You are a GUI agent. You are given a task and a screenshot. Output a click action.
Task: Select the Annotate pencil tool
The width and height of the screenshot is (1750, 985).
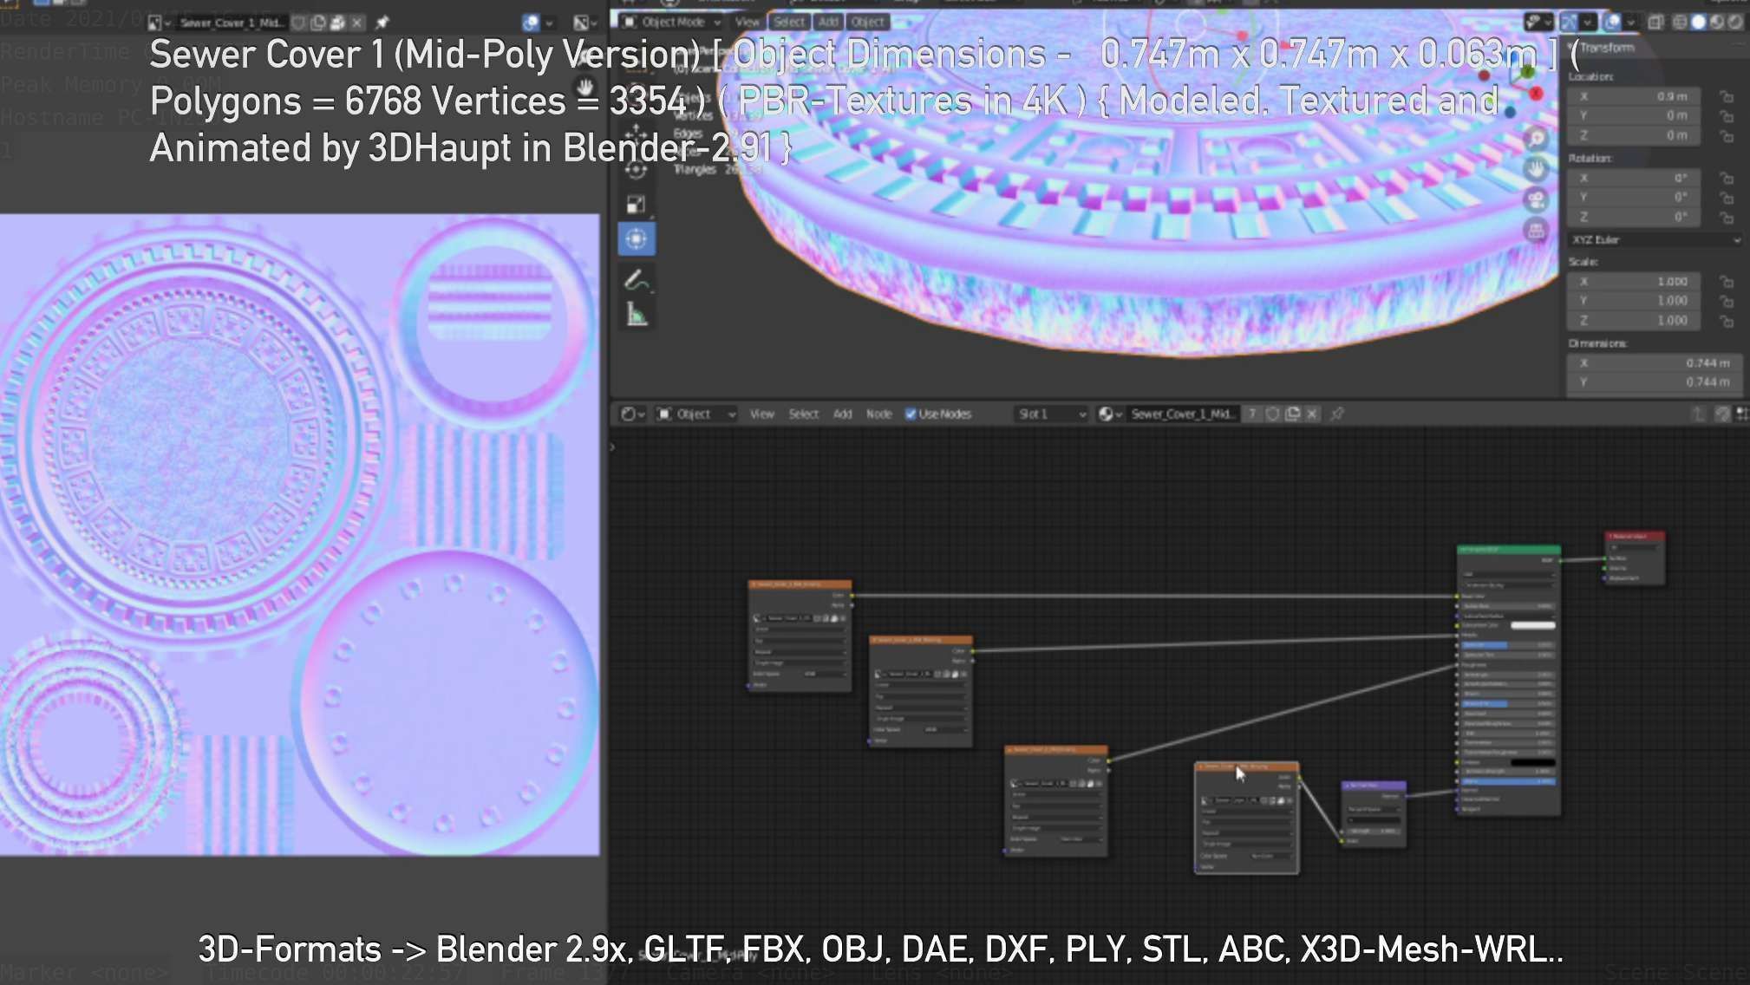coord(636,279)
